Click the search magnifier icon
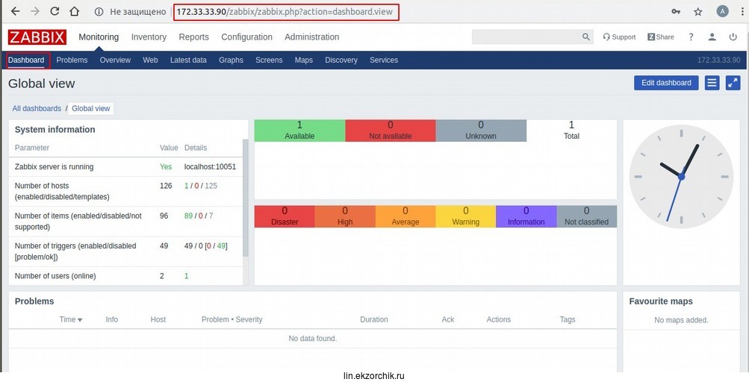 586,37
